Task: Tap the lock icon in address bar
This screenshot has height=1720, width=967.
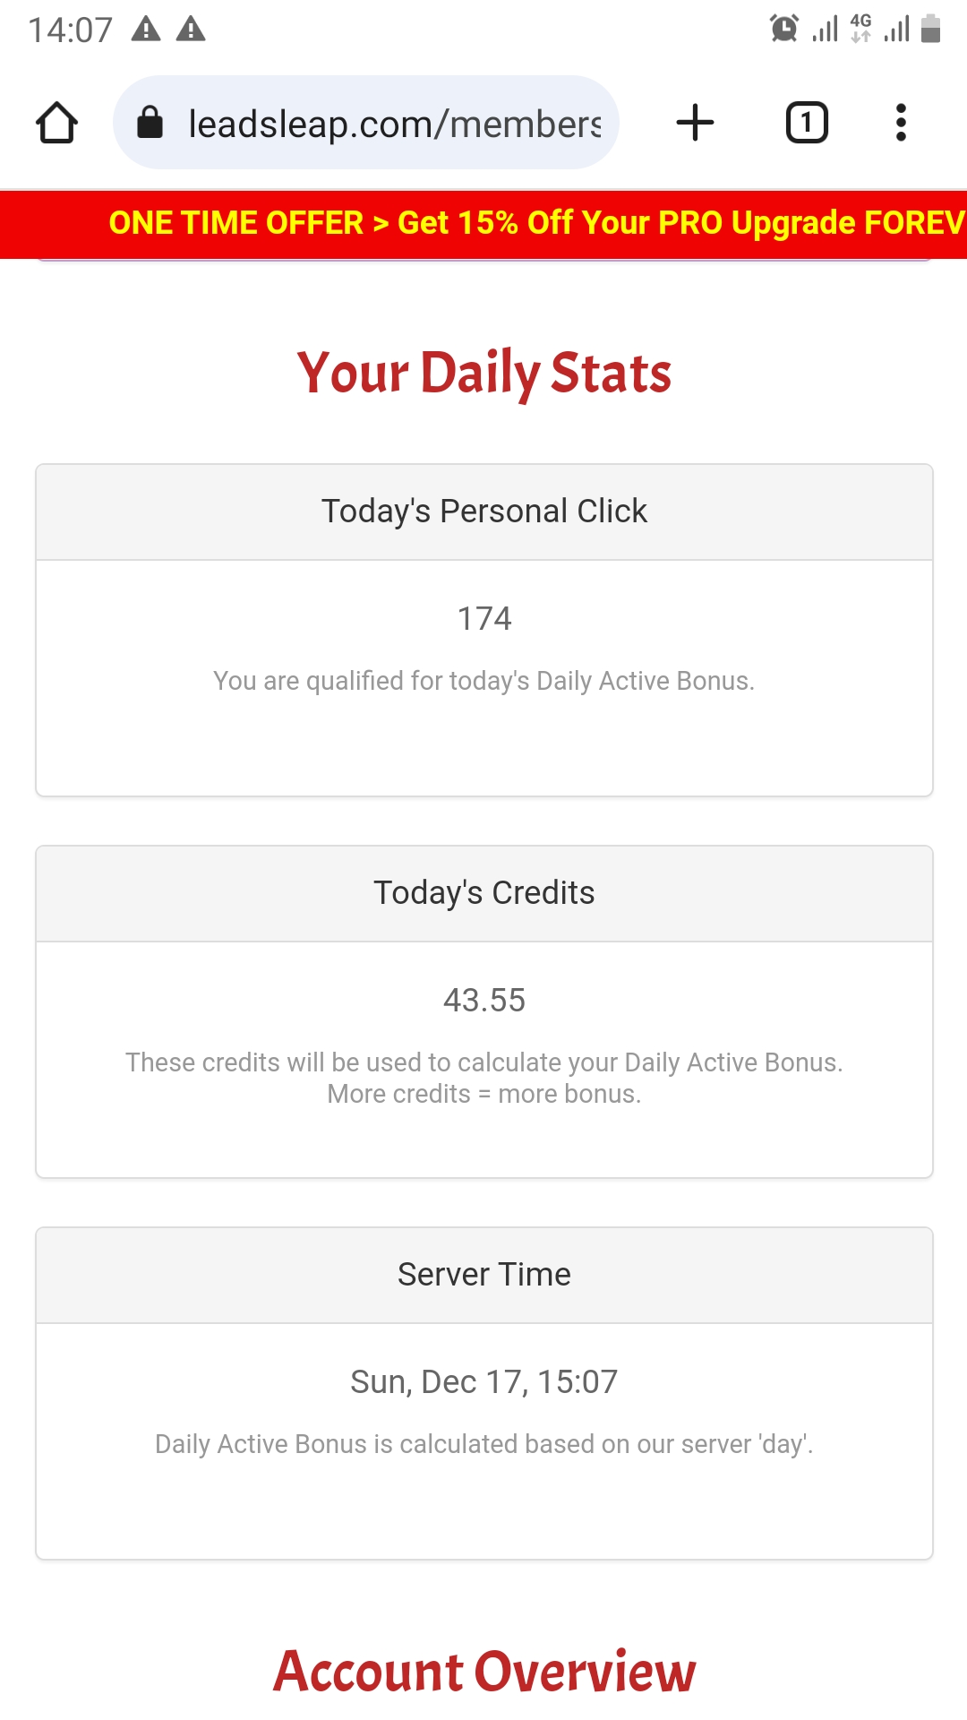Action: point(150,123)
